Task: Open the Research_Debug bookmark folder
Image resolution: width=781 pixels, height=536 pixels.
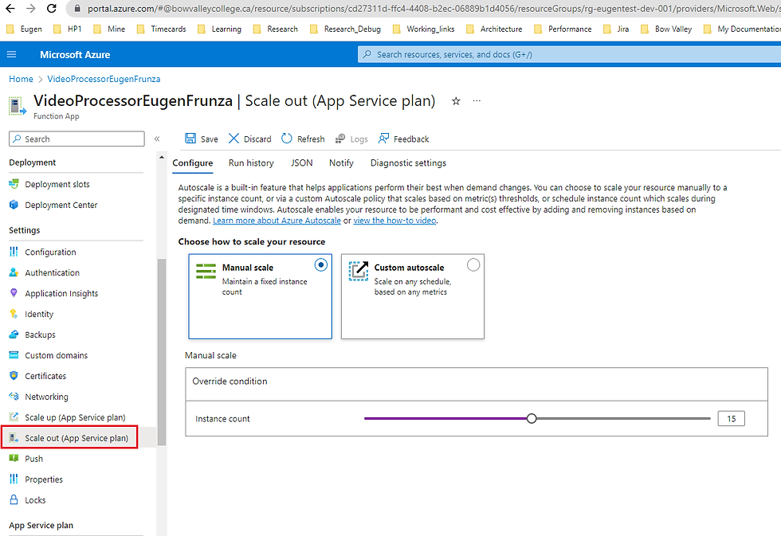Action: 345,29
